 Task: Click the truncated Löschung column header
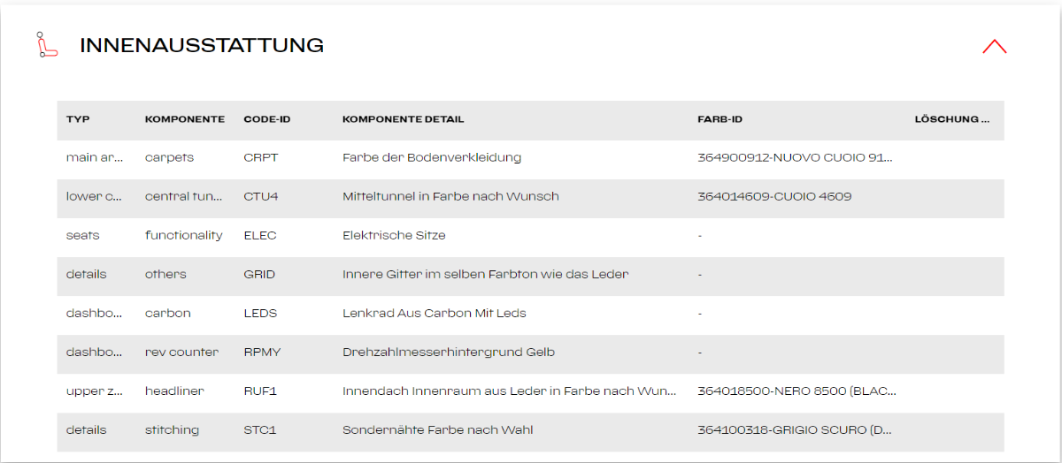[951, 119]
